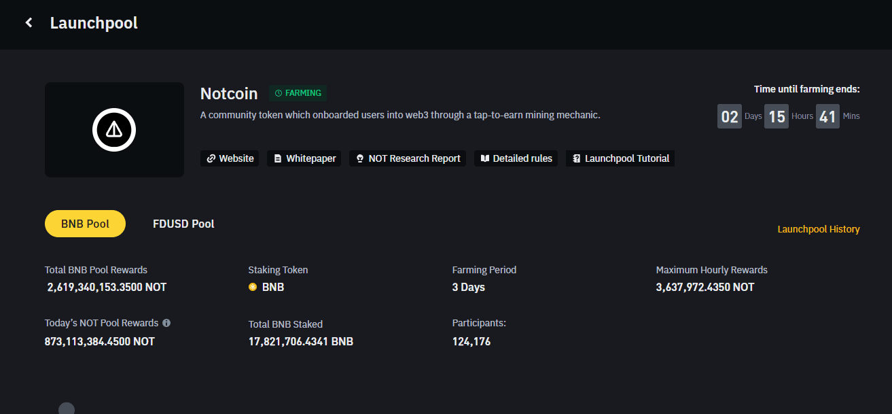Click the 3 Days farming period value
Screen dimensions: 892x414
tap(469, 287)
